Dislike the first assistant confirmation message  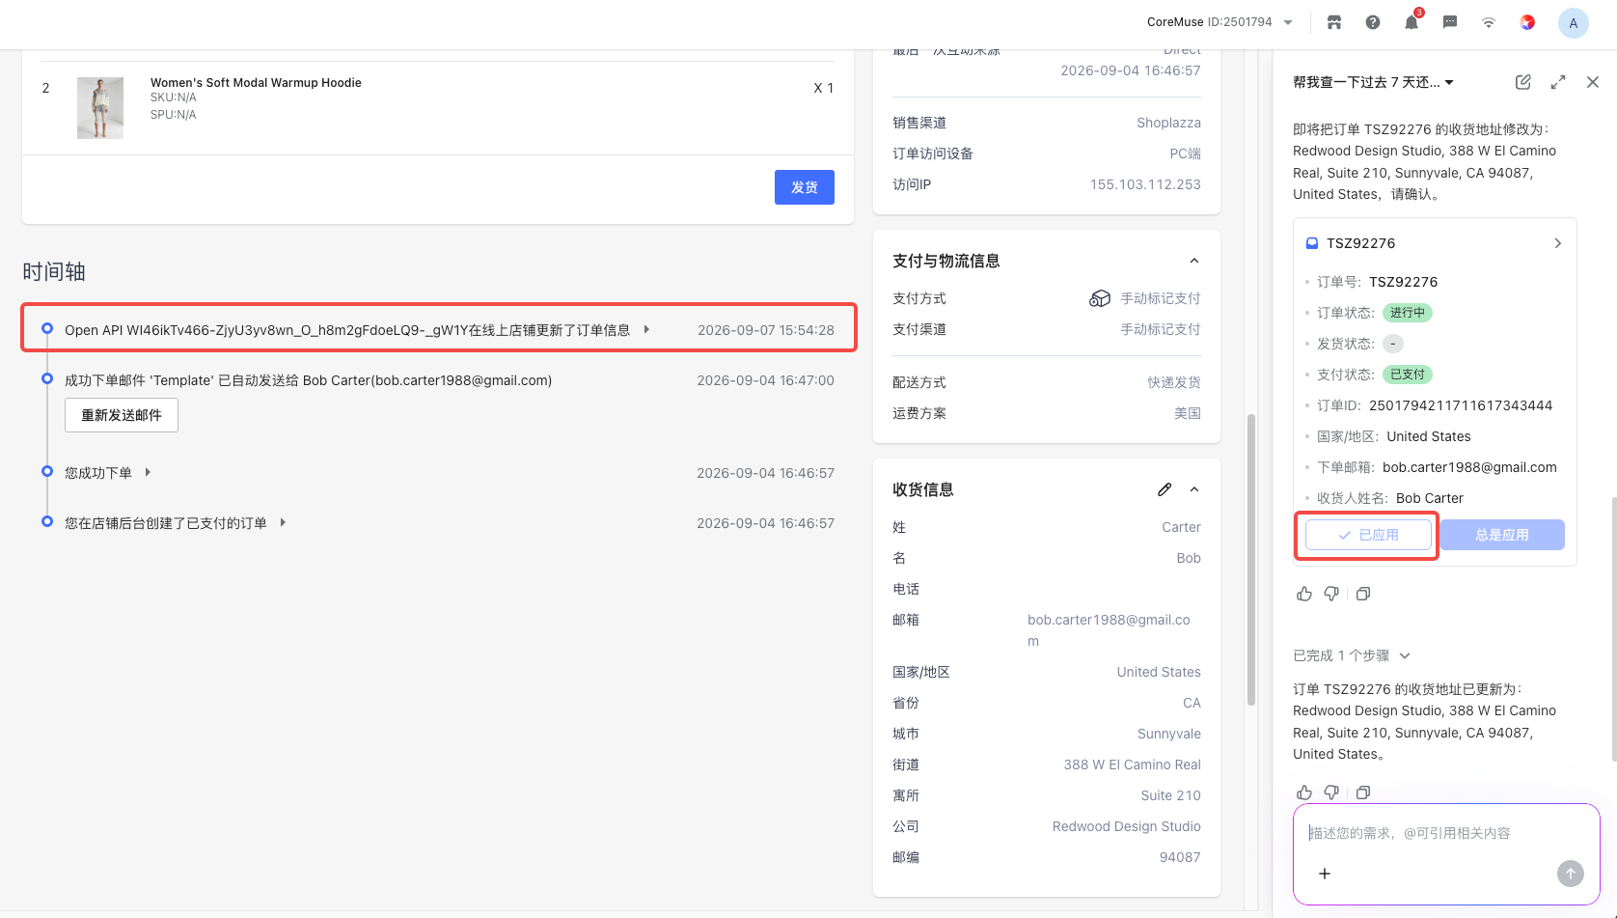tap(1331, 594)
